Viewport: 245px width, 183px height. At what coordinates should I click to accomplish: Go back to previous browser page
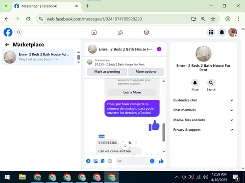click(x=7, y=19)
